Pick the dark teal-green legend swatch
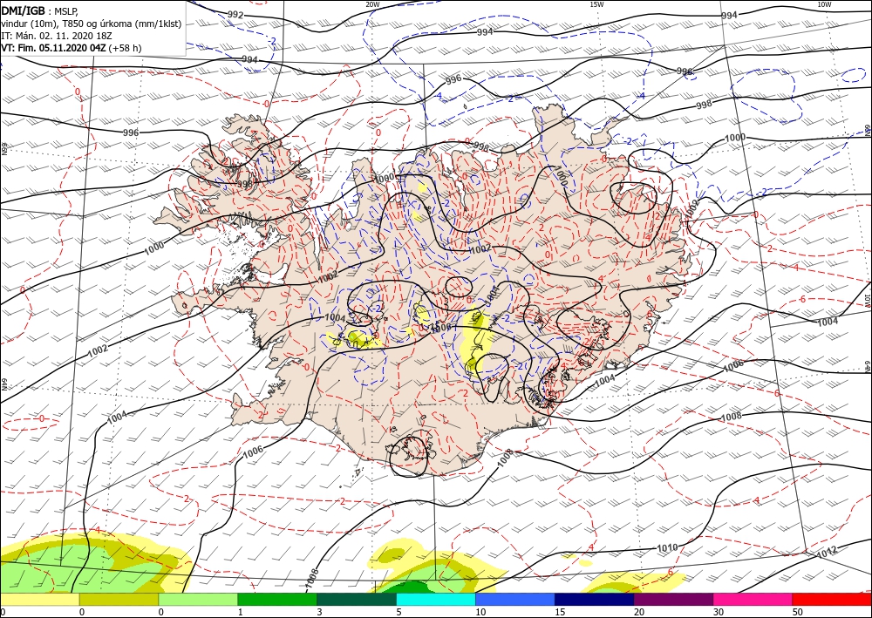The image size is (872, 618). click(x=357, y=599)
